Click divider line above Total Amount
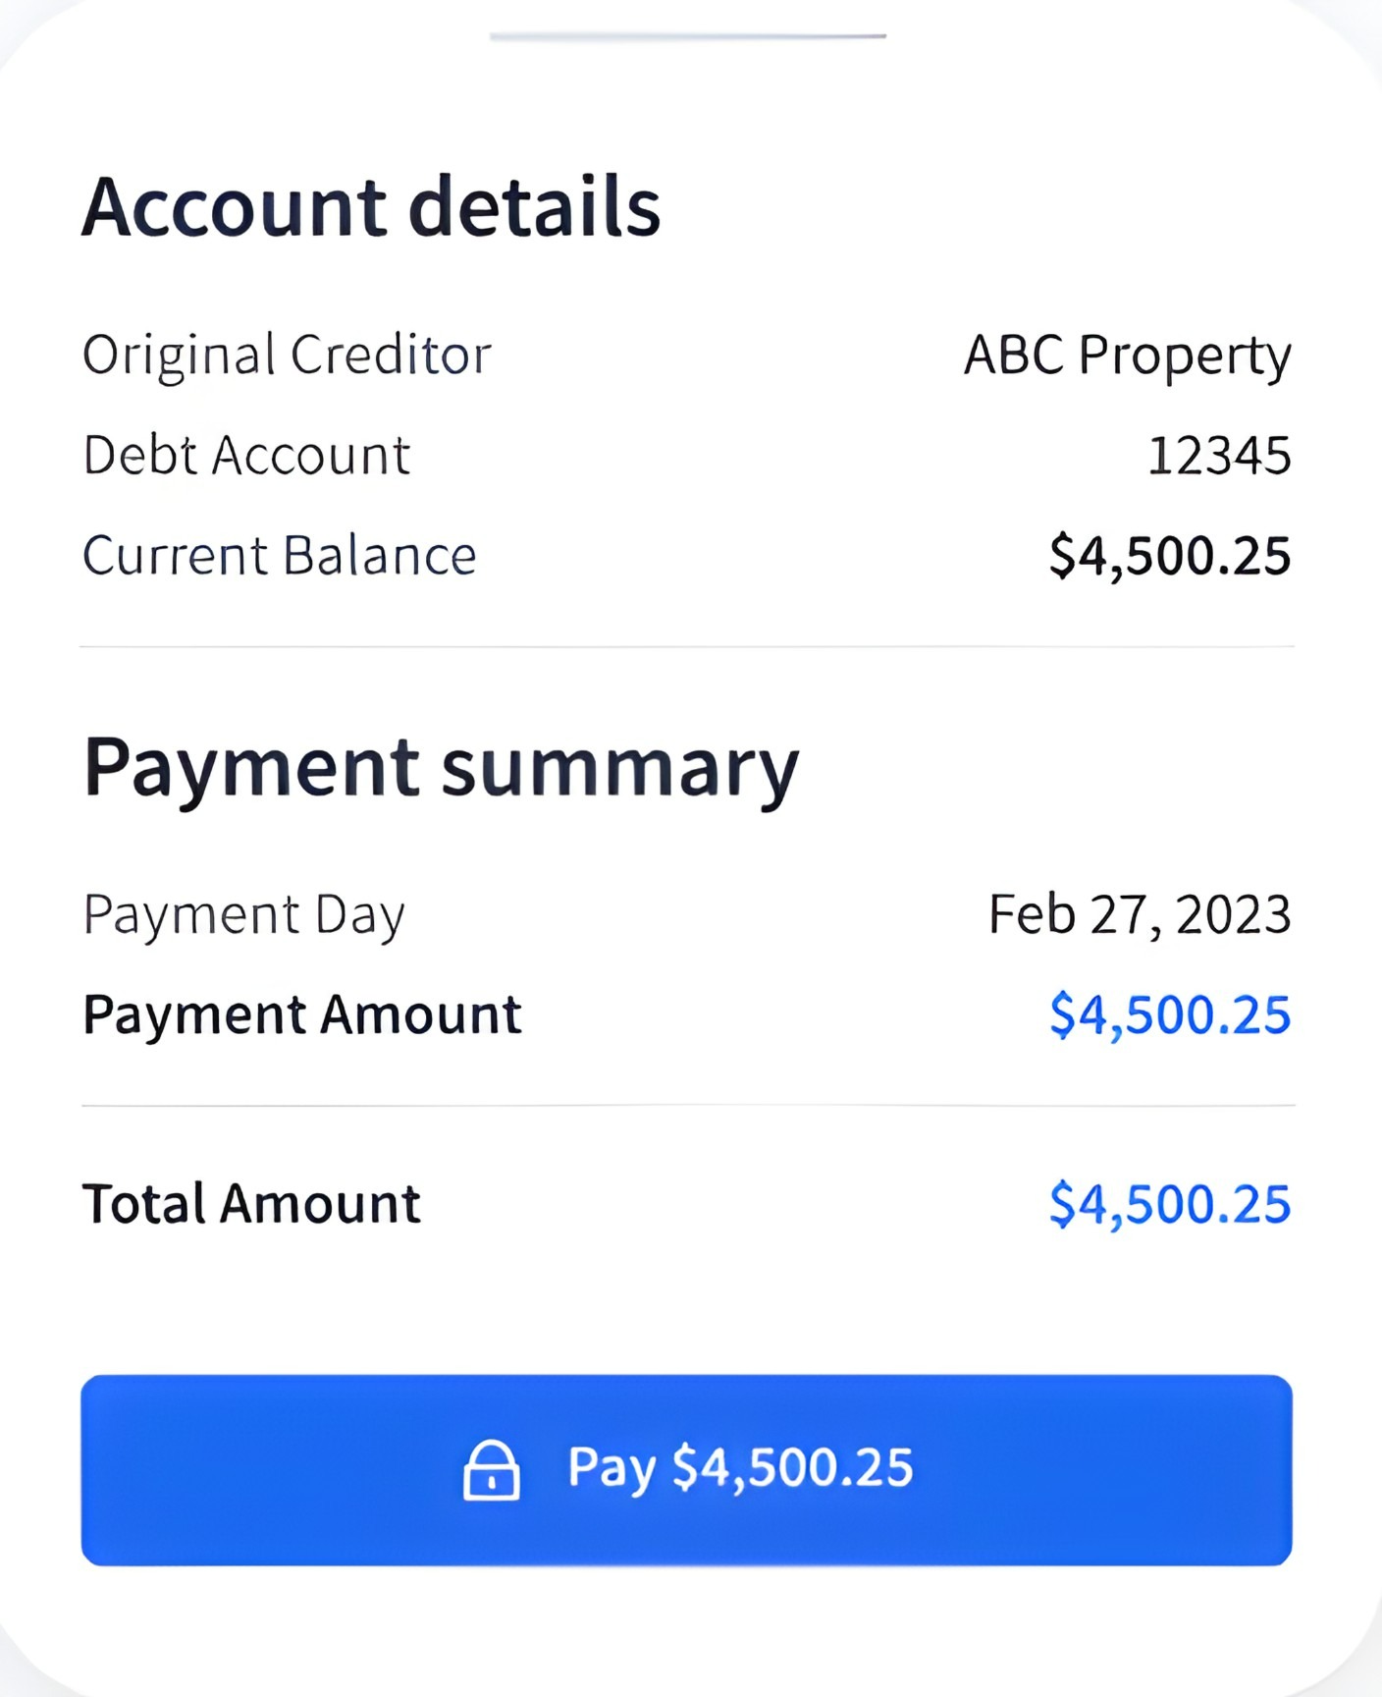The image size is (1382, 1697). [x=687, y=1106]
